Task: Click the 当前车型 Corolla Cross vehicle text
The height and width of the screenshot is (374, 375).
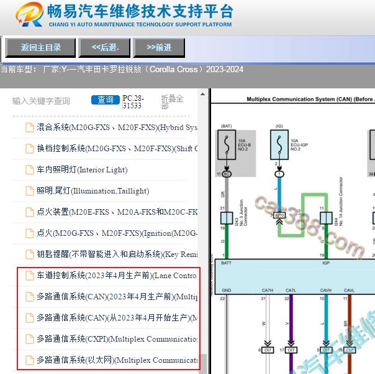Action: [x=122, y=70]
